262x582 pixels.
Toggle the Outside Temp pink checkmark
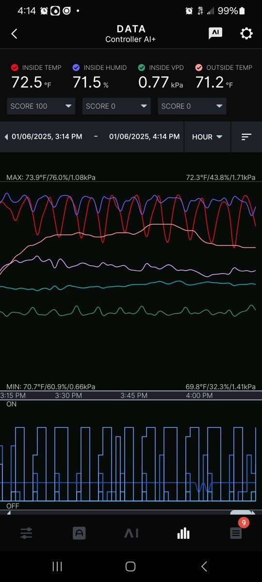(199, 68)
